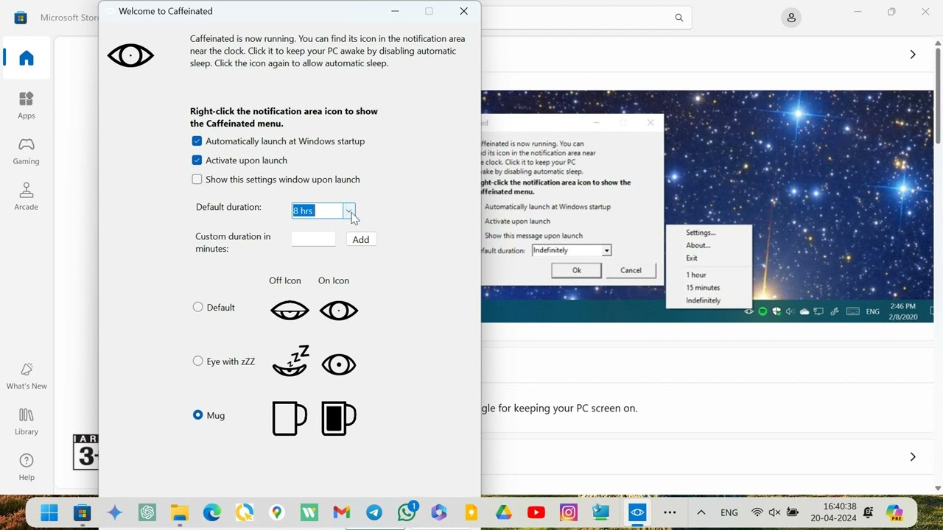Click the on icon in the Eye with zZZ row
Viewport: 943px width, 530px height.
coord(339,365)
